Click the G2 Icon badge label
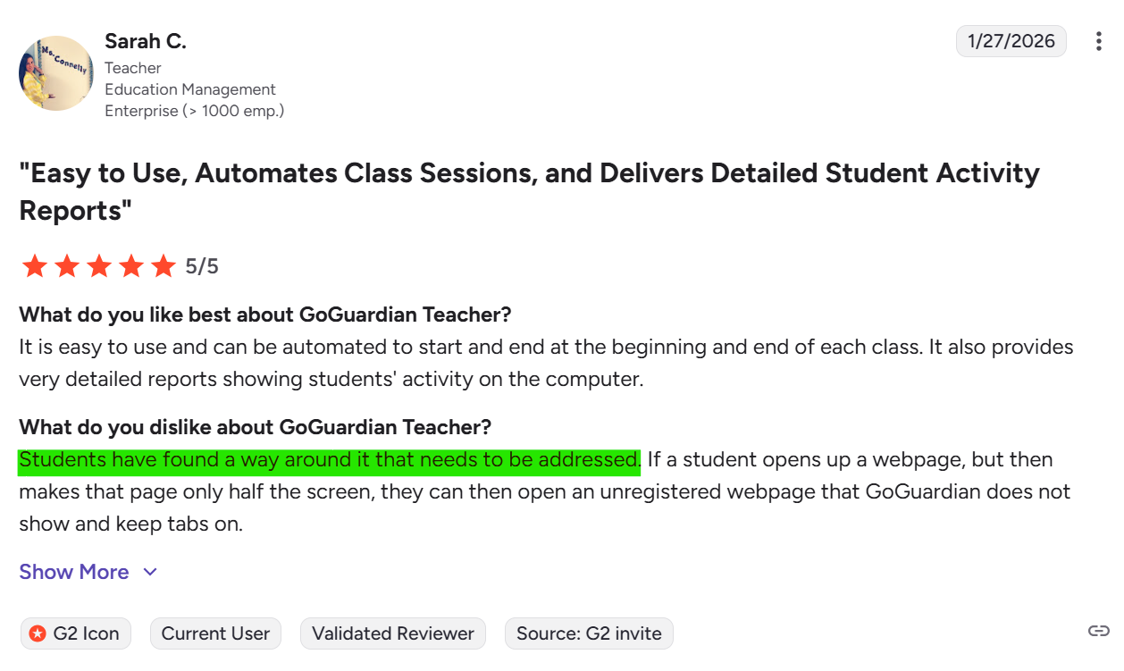The width and height of the screenshot is (1124, 671). (86, 633)
